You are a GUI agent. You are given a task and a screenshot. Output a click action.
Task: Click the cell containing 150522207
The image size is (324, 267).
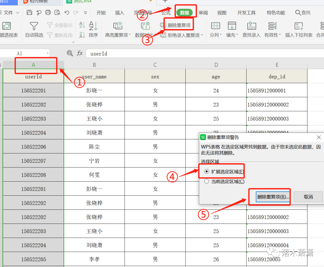(33, 161)
